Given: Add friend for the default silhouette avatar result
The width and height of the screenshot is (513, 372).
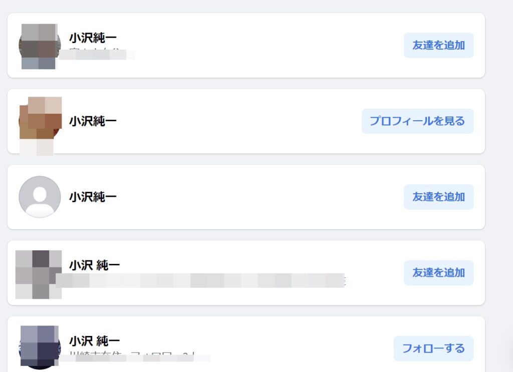Looking at the screenshot, I should [x=439, y=197].
